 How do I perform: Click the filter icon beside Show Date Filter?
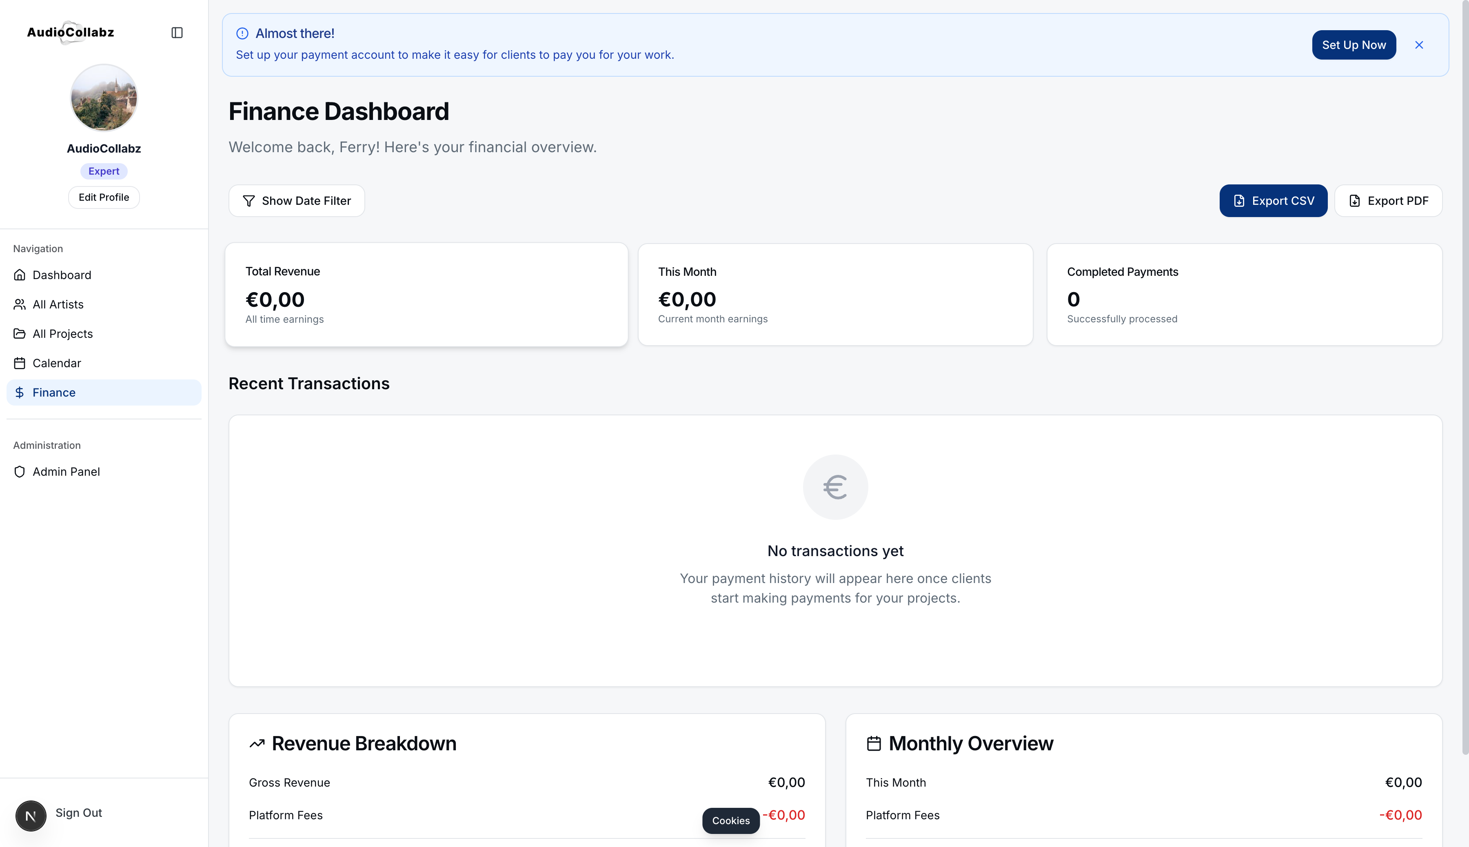coord(249,200)
